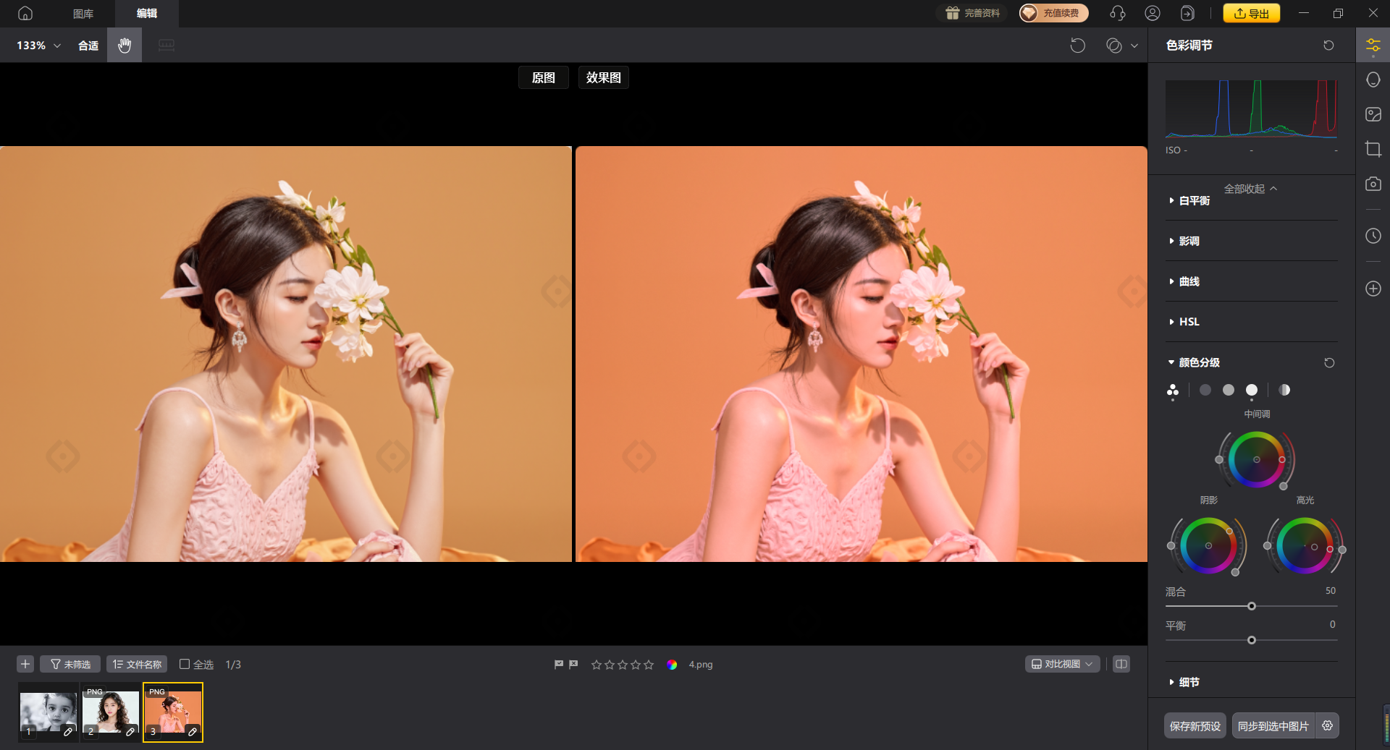1390x750 pixels.
Task: Open the customer service headset icon
Action: click(x=1117, y=13)
